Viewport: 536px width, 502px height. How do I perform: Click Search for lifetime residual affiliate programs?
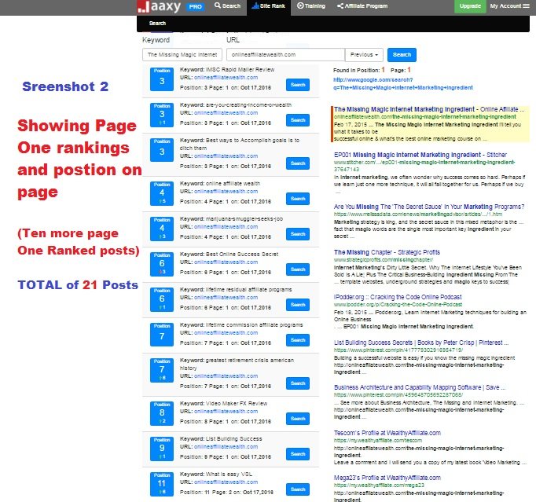point(298,305)
